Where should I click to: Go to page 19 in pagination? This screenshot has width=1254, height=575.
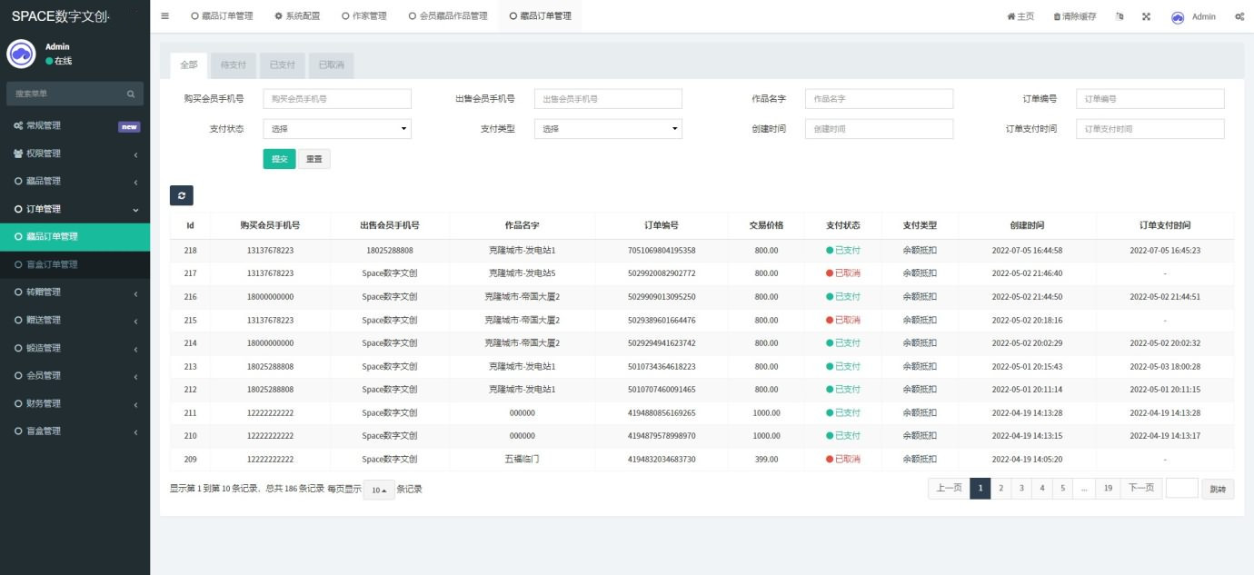pyautogui.click(x=1108, y=488)
